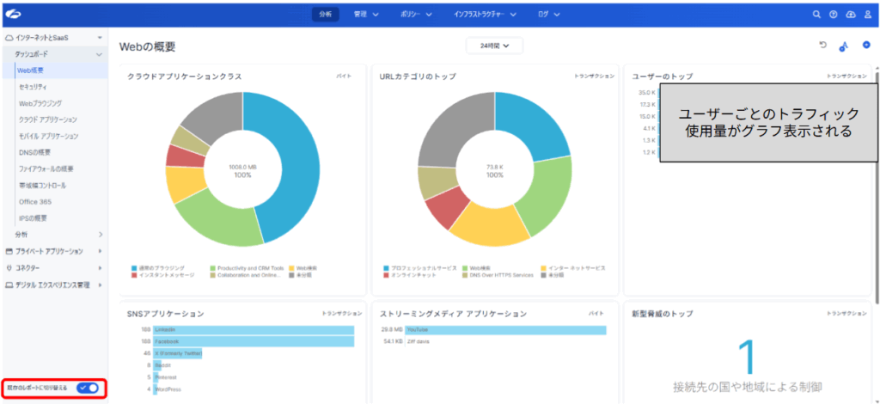
Task: Select セキュリティ in the sidebar
Action: (33, 87)
